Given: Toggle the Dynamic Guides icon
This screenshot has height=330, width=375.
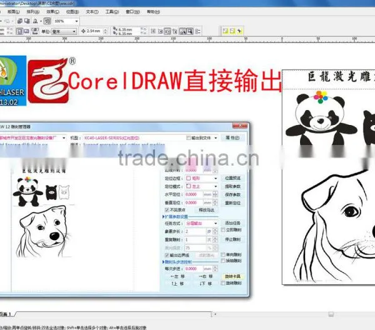Looking at the screenshot, I should [x=175, y=31].
